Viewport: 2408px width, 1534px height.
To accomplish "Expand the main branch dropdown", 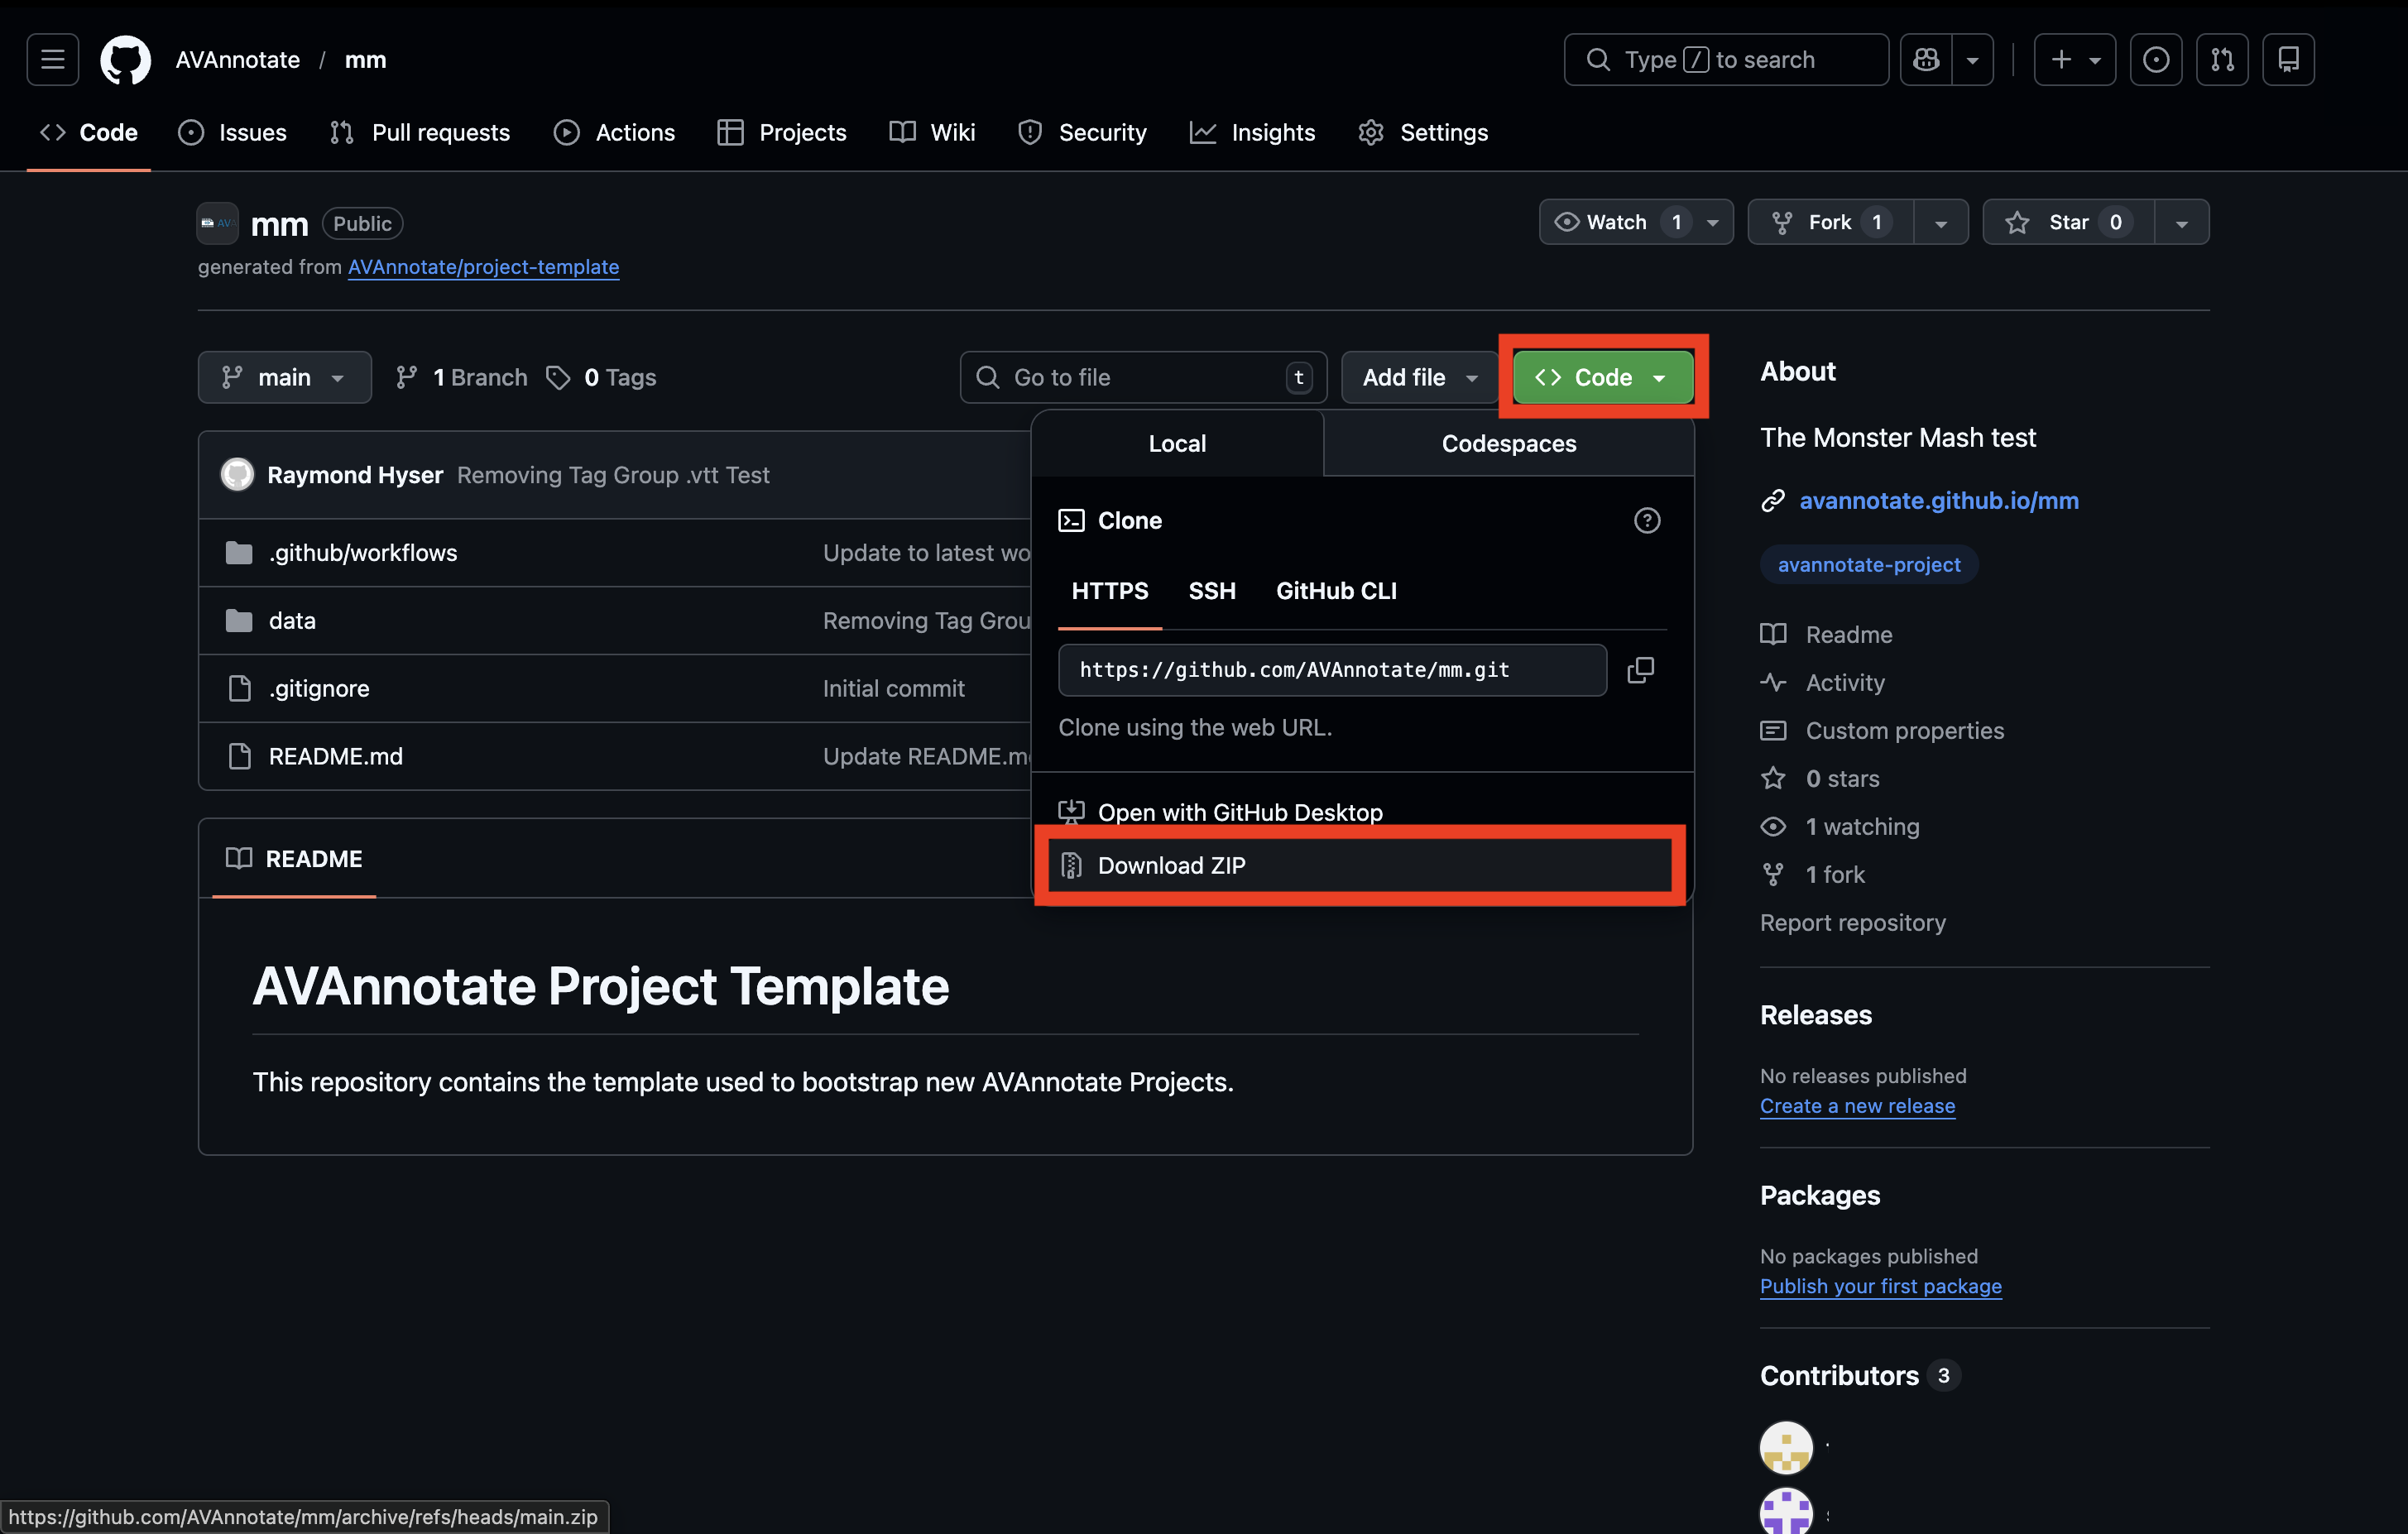I will [284, 377].
